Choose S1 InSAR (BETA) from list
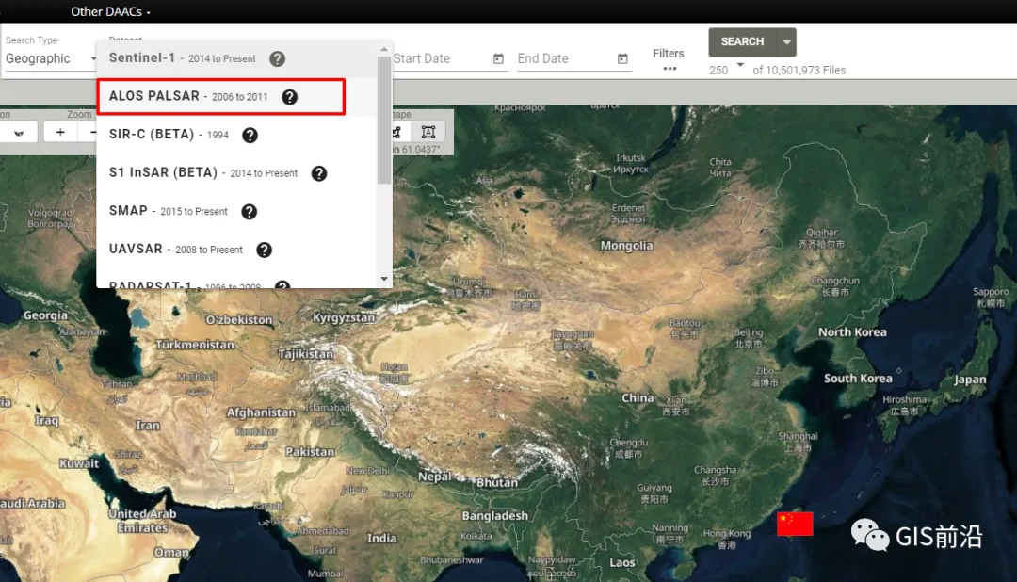The width and height of the screenshot is (1017, 582). (x=236, y=173)
